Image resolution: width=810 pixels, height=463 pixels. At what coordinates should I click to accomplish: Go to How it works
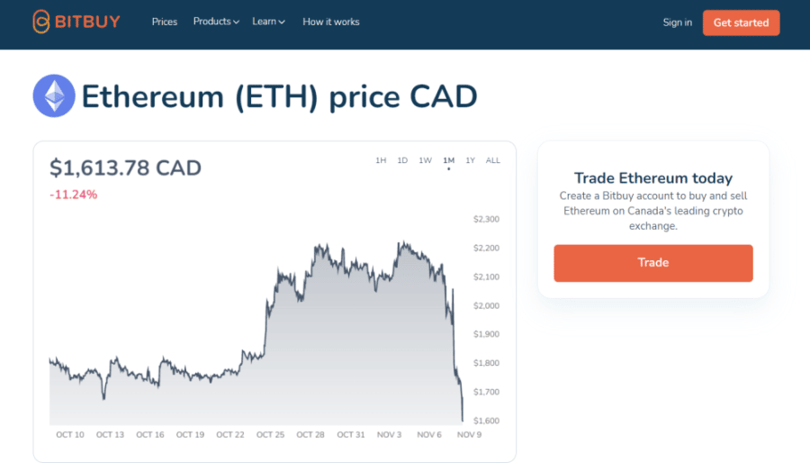330,22
